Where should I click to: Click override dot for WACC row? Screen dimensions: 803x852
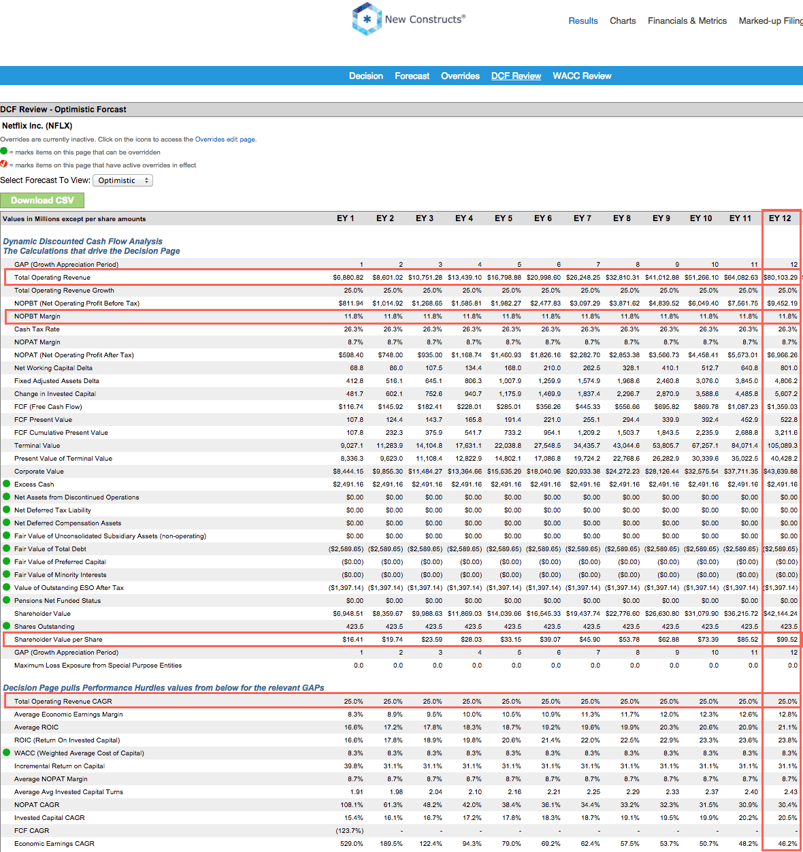tap(7, 753)
